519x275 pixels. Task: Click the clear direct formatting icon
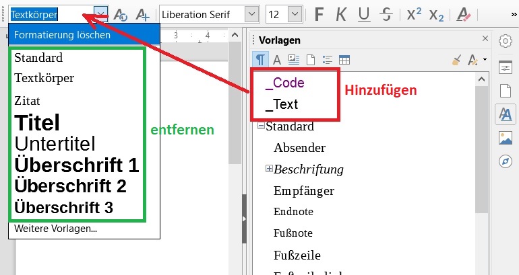pyautogui.click(x=464, y=15)
